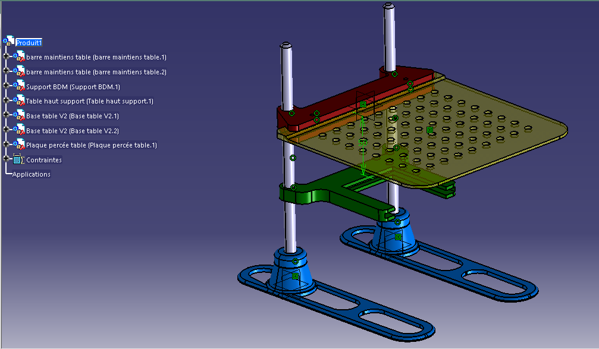
Task: Click the Base table V2.1 part icon
Action: (18, 115)
